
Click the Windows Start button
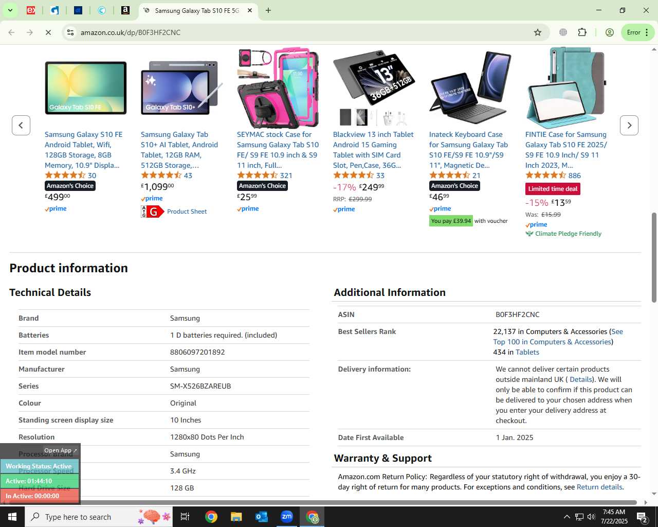click(12, 517)
